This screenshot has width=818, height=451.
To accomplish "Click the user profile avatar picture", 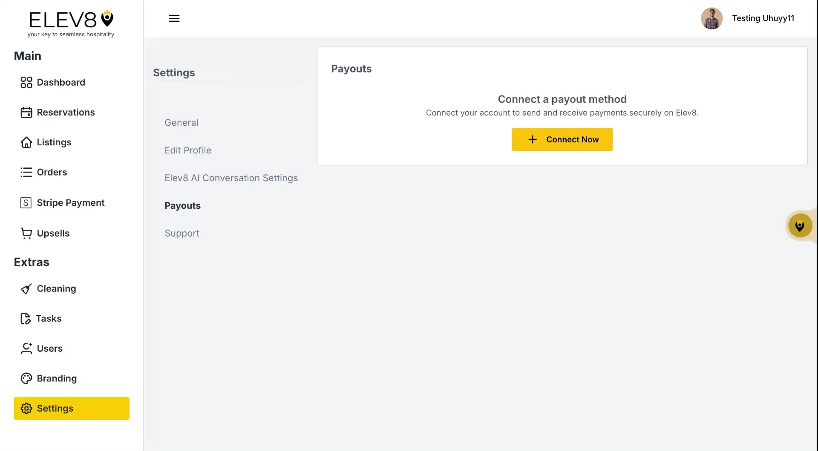I will tap(711, 18).
